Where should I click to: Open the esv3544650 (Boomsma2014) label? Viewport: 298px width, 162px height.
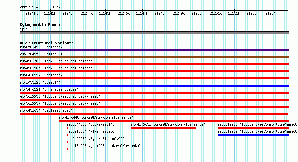coord(90,124)
